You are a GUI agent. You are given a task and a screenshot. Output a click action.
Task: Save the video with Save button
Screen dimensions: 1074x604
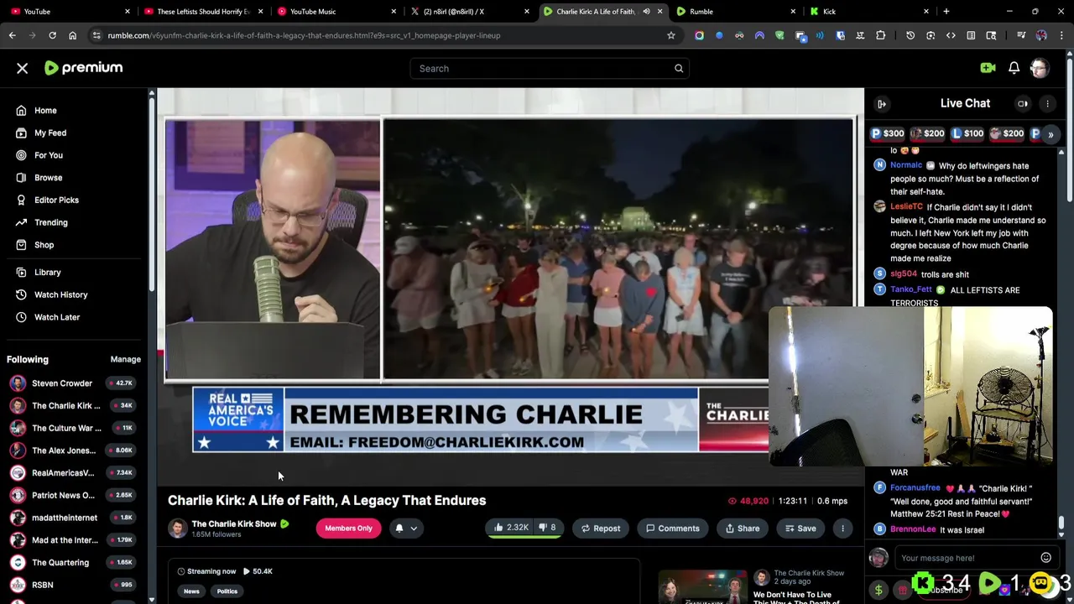[x=800, y=528]
